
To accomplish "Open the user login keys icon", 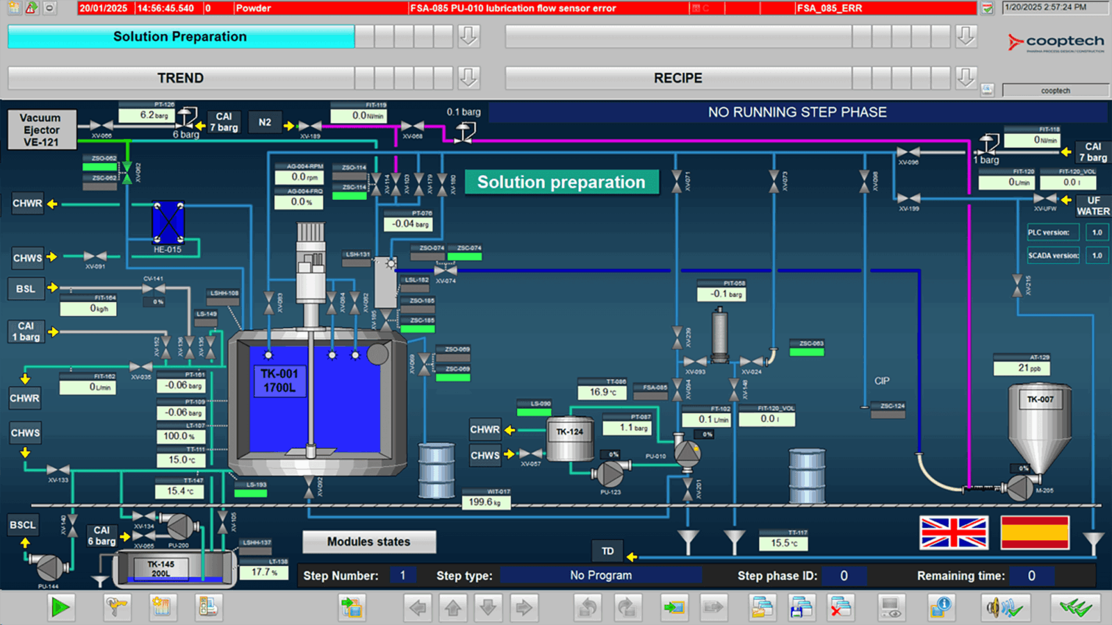I will point(117,608).
